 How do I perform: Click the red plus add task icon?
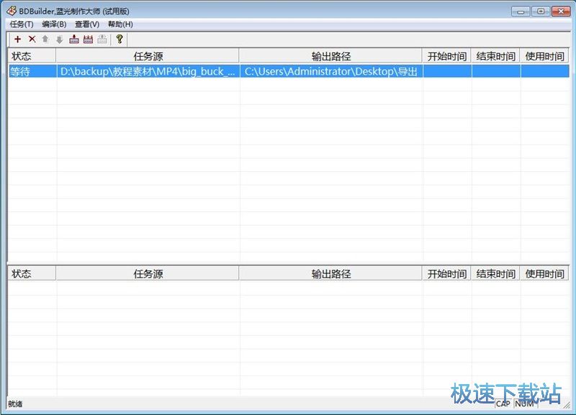(17, 40)
